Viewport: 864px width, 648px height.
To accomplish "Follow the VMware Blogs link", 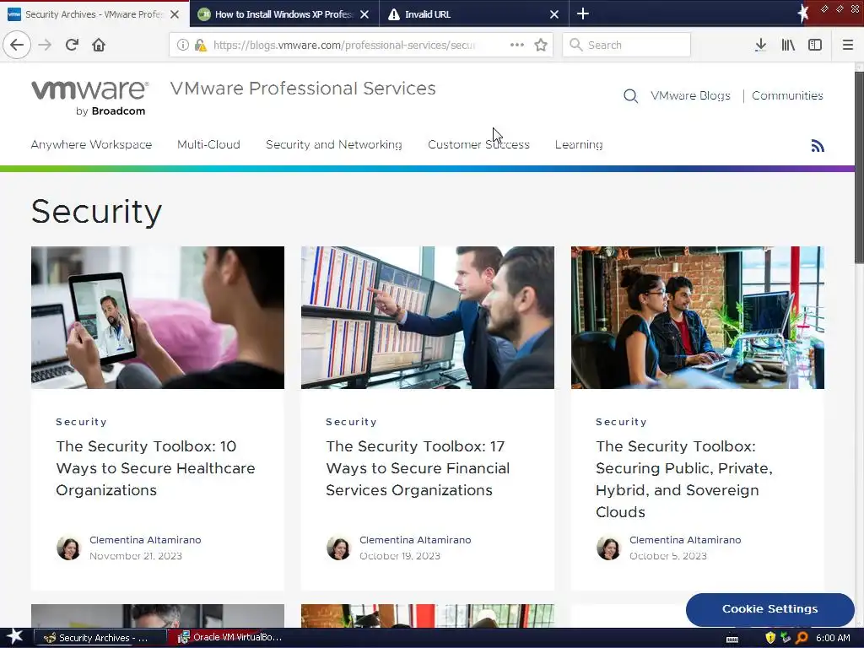I will [x=690, y=96].
